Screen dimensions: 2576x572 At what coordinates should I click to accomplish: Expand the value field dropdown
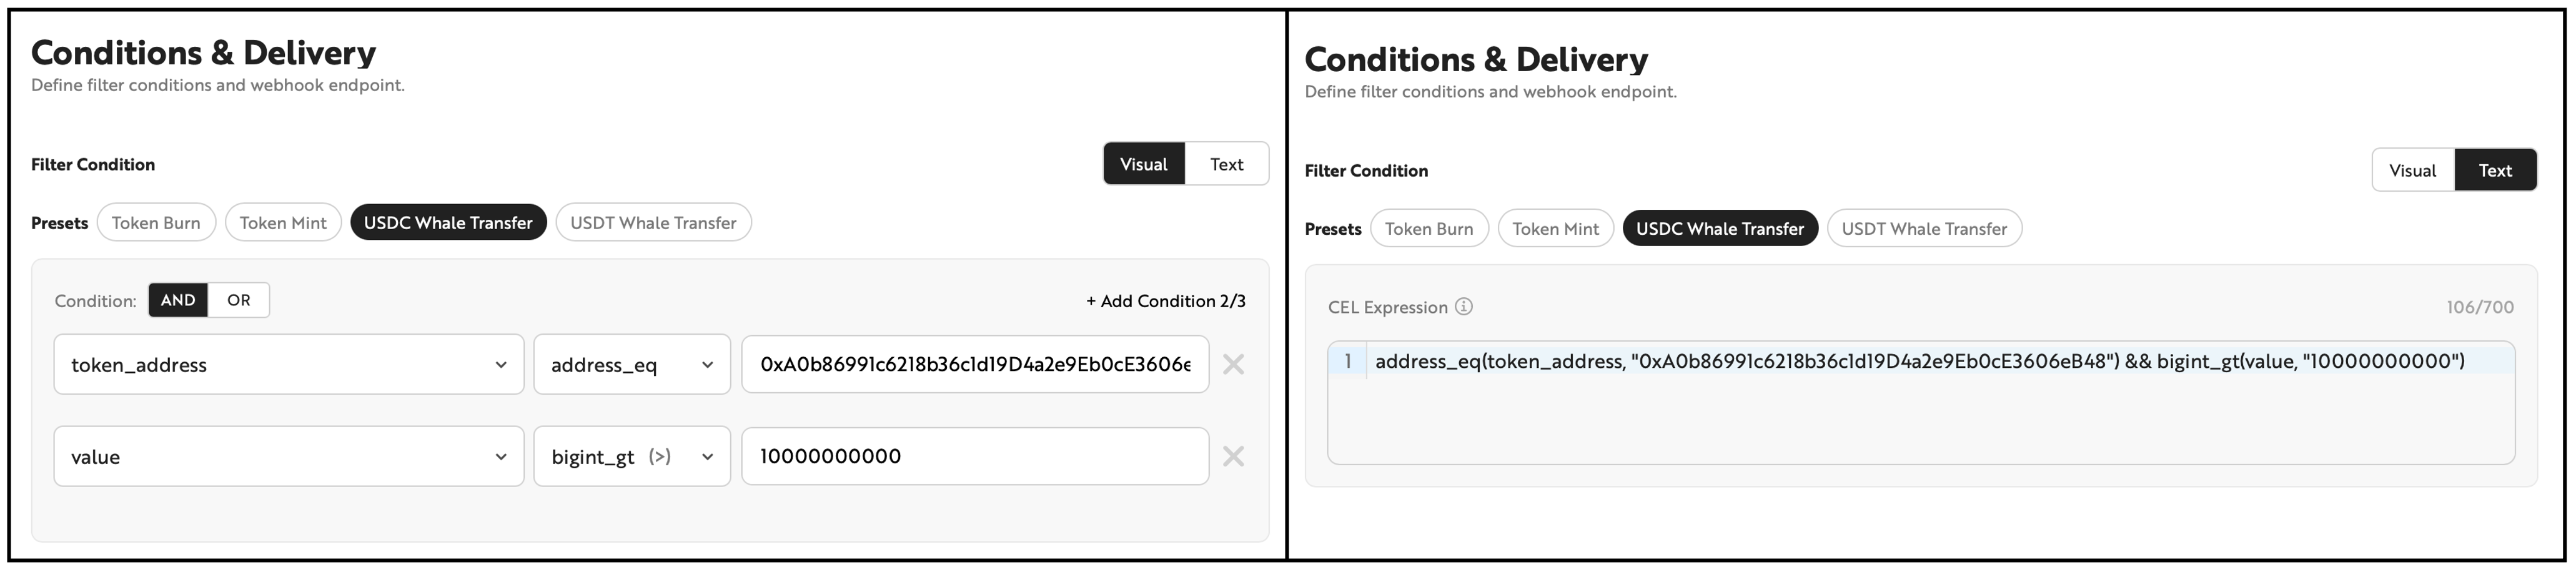288,457
